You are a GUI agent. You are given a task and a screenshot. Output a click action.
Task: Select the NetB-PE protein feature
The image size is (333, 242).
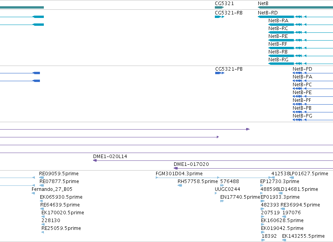(313, 96)
